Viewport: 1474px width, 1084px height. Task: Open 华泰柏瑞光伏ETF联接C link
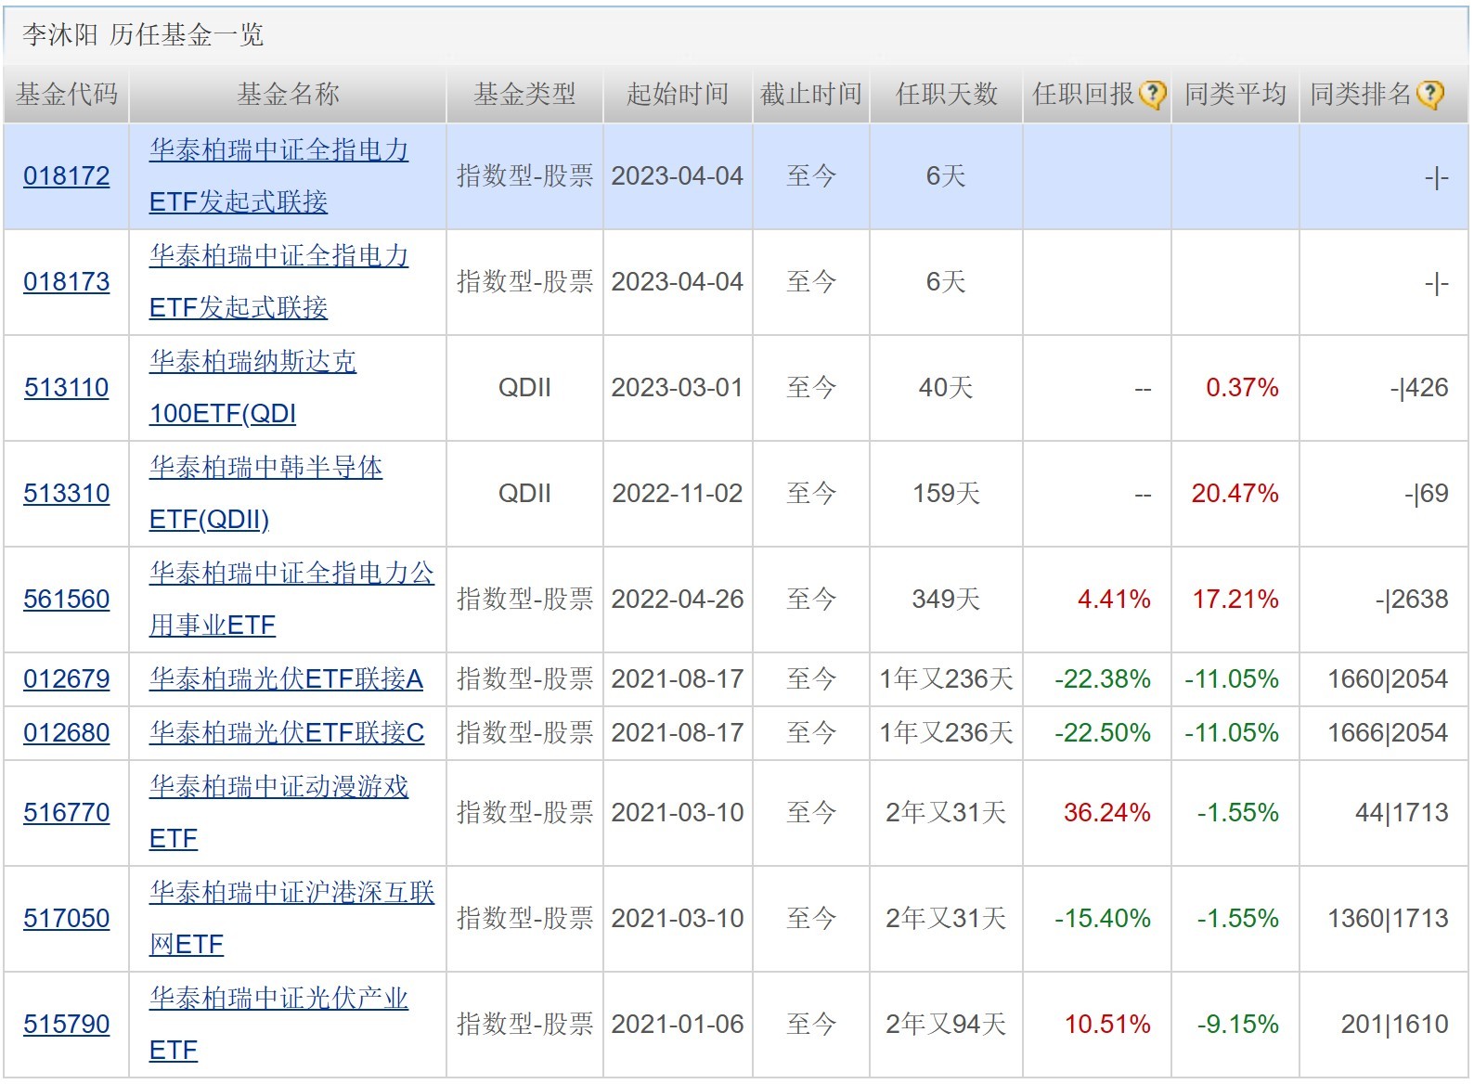click(x=286, y=733)
